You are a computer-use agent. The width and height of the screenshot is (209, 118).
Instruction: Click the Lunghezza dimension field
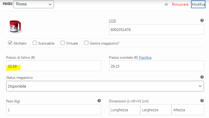(124, 110)
